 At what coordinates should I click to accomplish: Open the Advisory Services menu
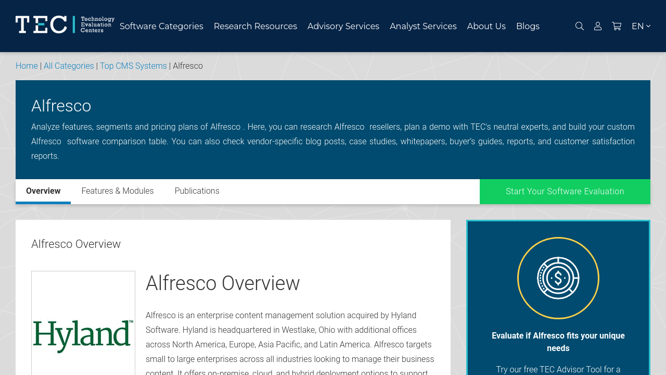(x=343, y=26)
